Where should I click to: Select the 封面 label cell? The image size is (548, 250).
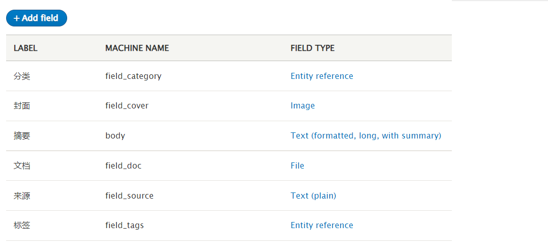click(x=22, y=105)
